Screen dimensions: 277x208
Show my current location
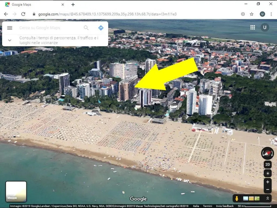(x=268, y=173)
